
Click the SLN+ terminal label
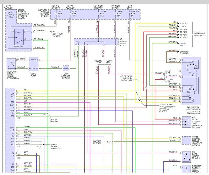[x=12, y=128]
